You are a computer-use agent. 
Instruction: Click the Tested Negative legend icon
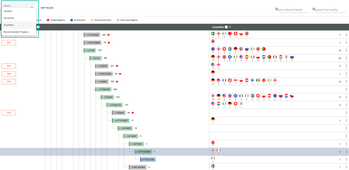(x=48, y=20)
